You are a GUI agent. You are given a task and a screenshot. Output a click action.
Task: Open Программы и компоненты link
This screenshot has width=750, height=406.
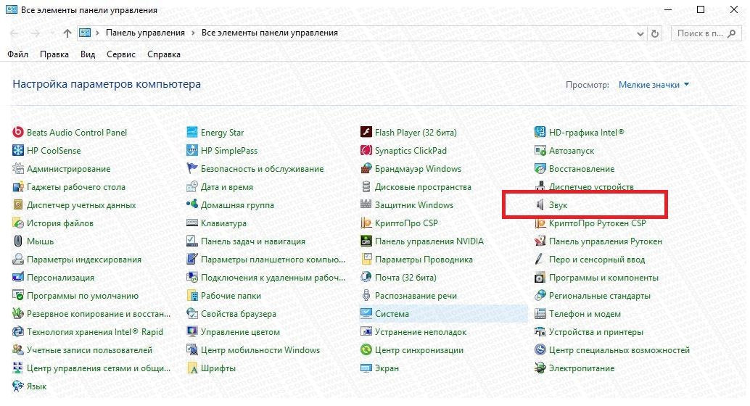[x=603, y=278]
